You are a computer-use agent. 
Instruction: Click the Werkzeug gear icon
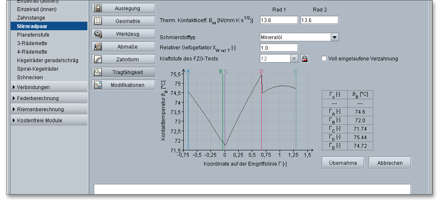point(98,34)
